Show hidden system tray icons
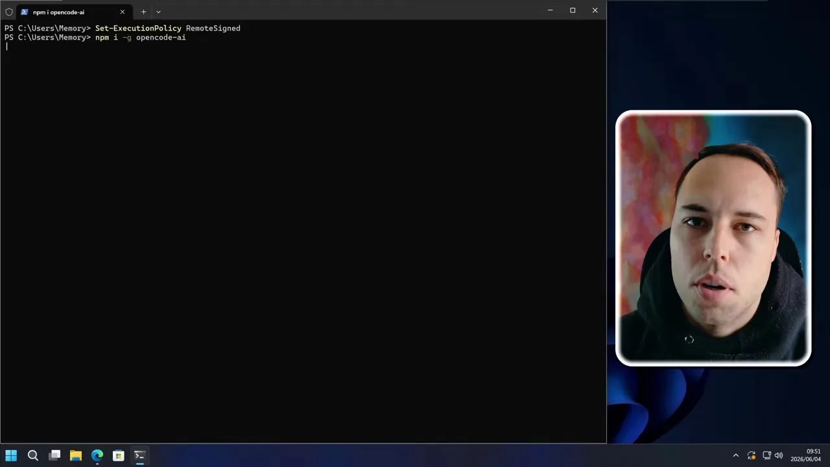 click(x=735, y=455)
